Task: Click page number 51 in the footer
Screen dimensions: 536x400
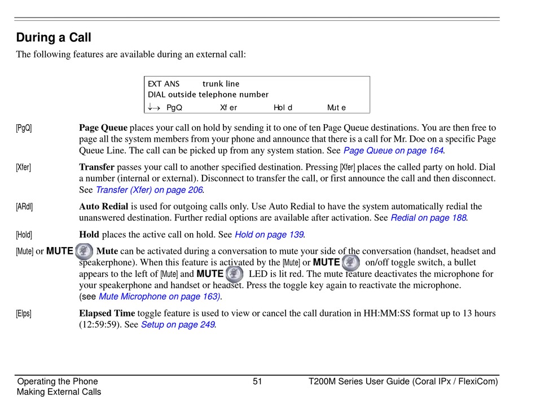Action: (x=257, y=381)
